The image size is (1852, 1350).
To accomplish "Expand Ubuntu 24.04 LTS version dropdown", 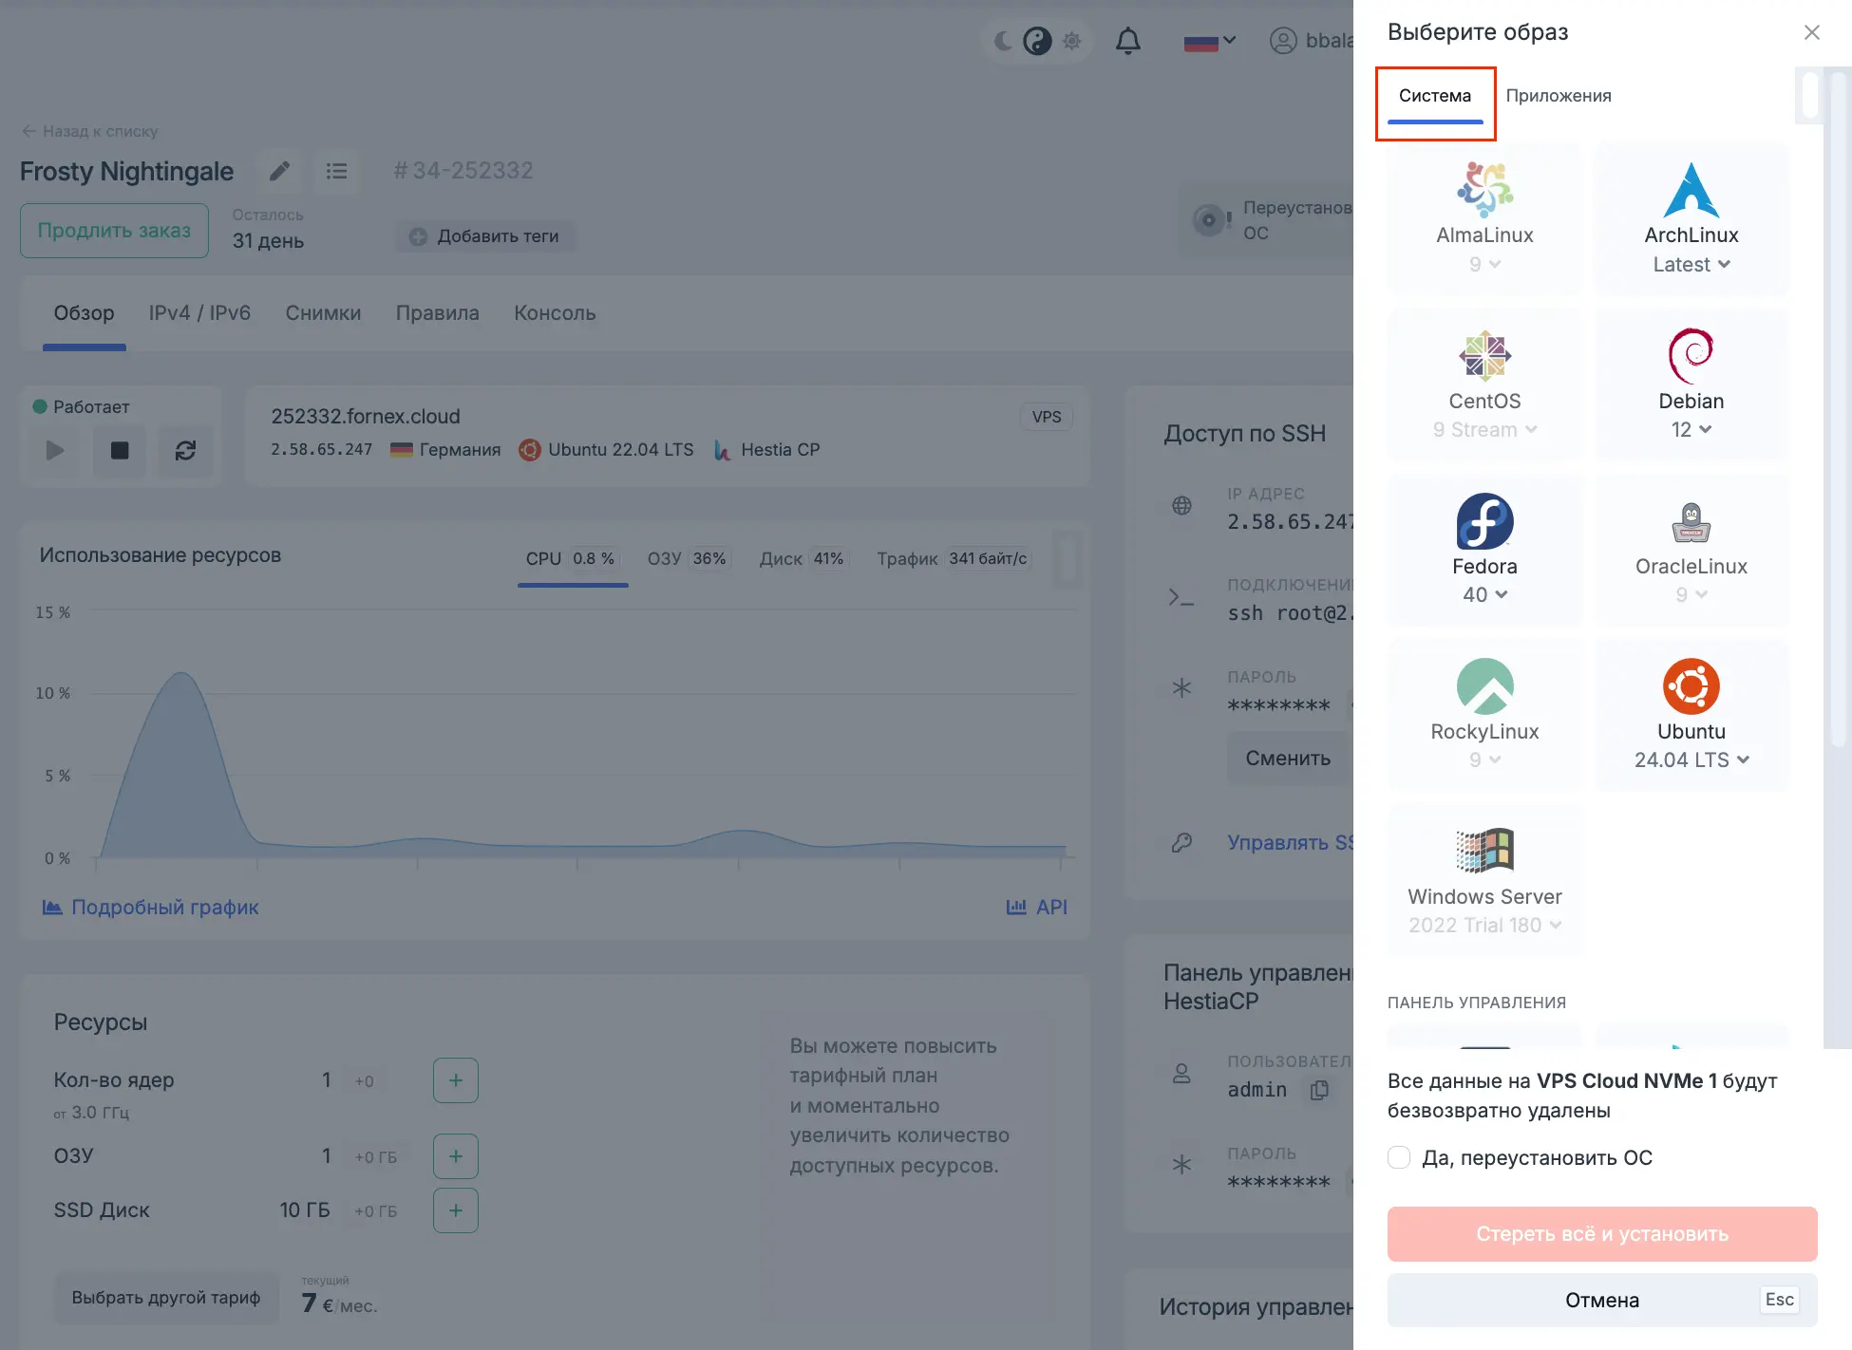I will coord(1691,759).
